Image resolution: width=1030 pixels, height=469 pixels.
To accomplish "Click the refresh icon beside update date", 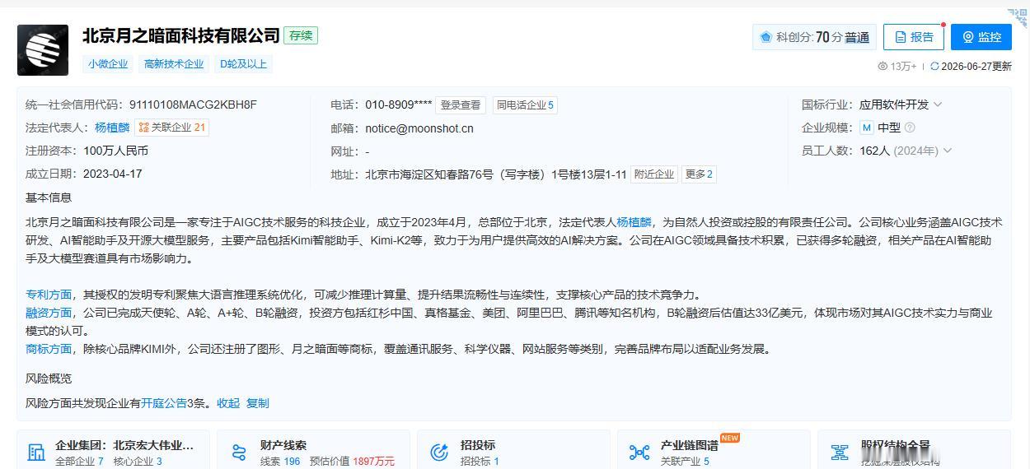I will click(934, 67).
